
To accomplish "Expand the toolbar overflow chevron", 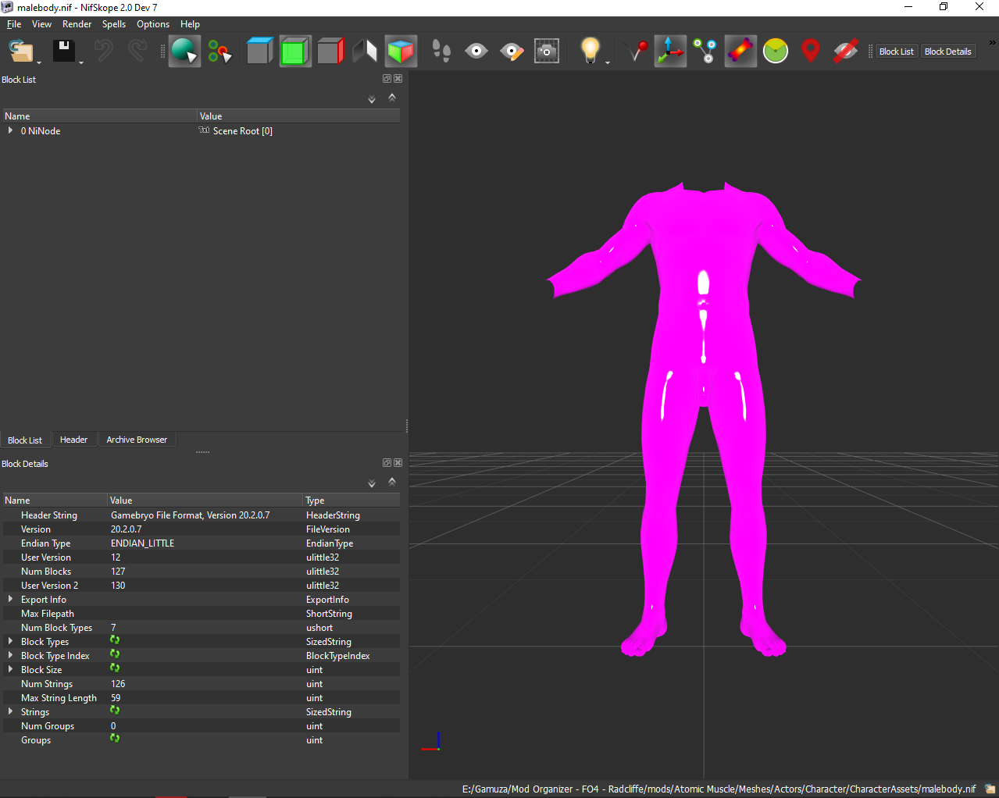I will (x=993, y=43).
